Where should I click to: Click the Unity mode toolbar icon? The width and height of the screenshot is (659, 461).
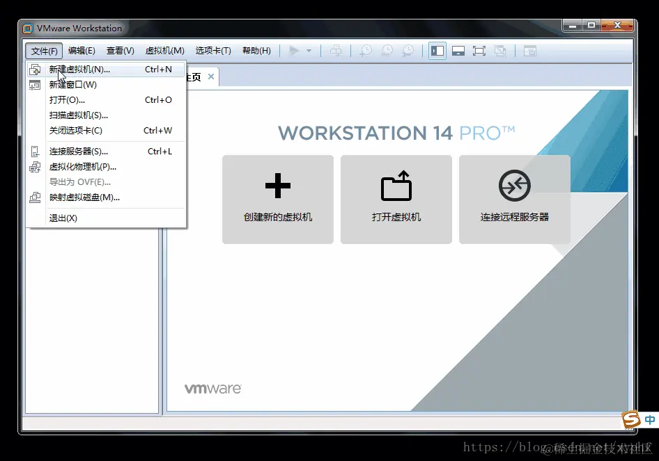point(500,51)
